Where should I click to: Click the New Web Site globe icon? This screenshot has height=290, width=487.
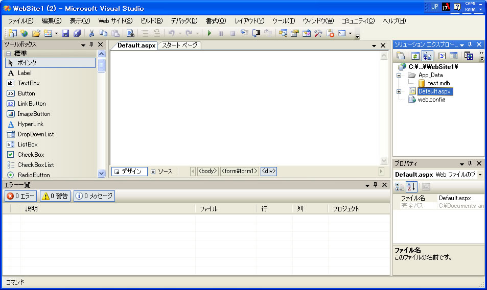(x=24, y=33)
